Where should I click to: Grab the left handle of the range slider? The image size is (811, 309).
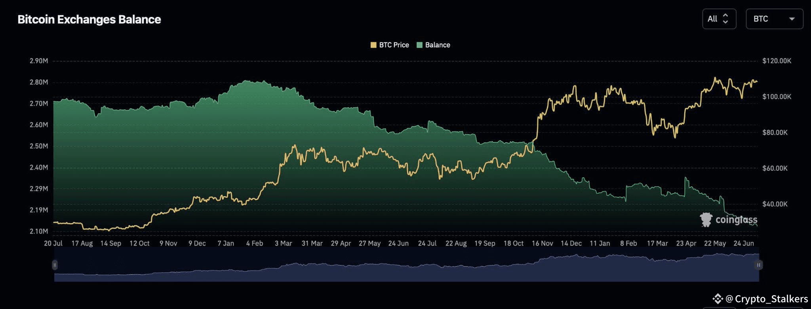click(55, 265)
